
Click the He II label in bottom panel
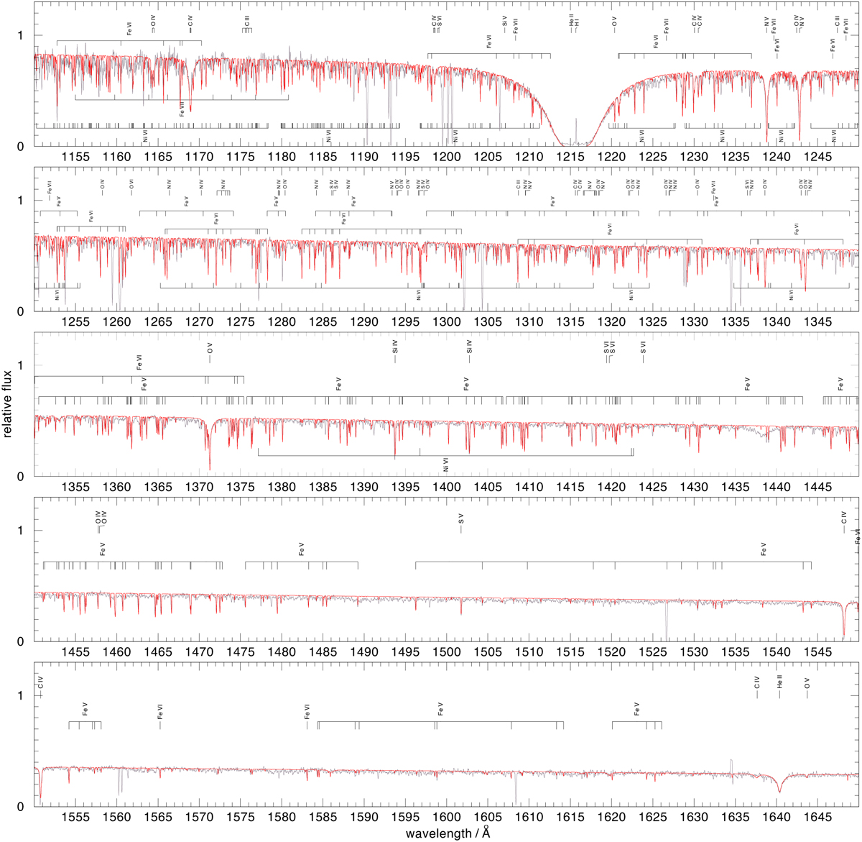[x=780, y=680]
